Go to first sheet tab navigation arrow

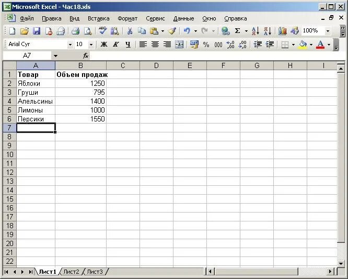coord(6,272)
